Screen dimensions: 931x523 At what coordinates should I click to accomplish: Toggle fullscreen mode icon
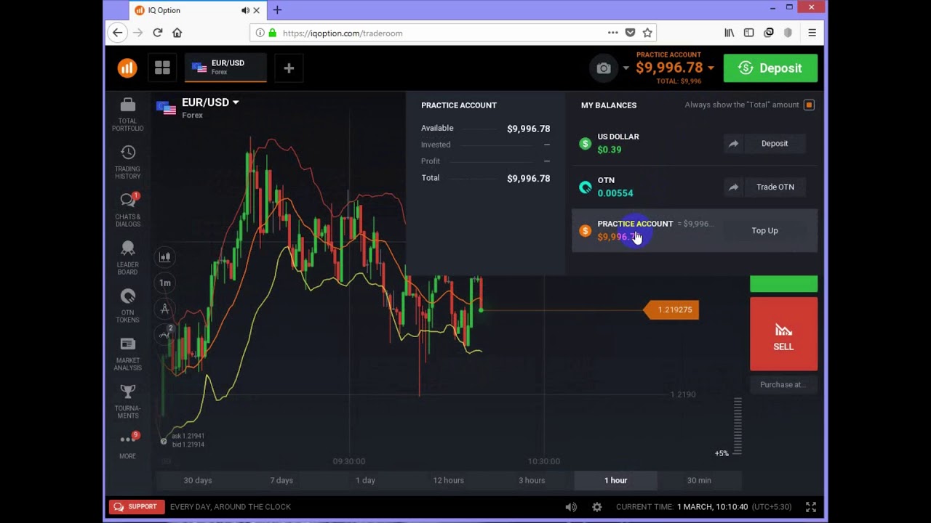click(x=810, y=507)
